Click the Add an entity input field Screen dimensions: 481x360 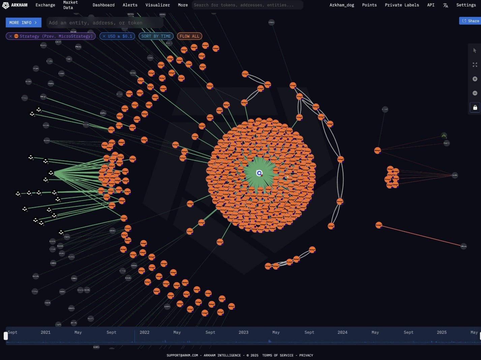[x=104, y=23]
